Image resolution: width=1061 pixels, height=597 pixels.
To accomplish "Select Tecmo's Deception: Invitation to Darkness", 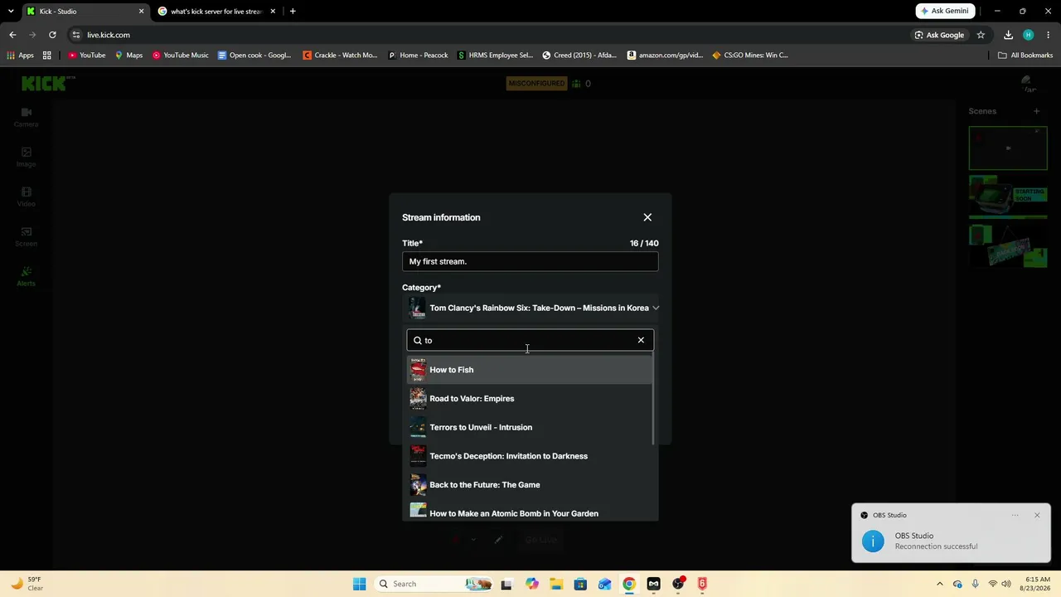I will [x=530, y=456].
